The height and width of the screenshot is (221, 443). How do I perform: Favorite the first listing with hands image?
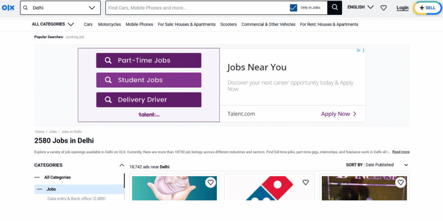tap(211, 183)
